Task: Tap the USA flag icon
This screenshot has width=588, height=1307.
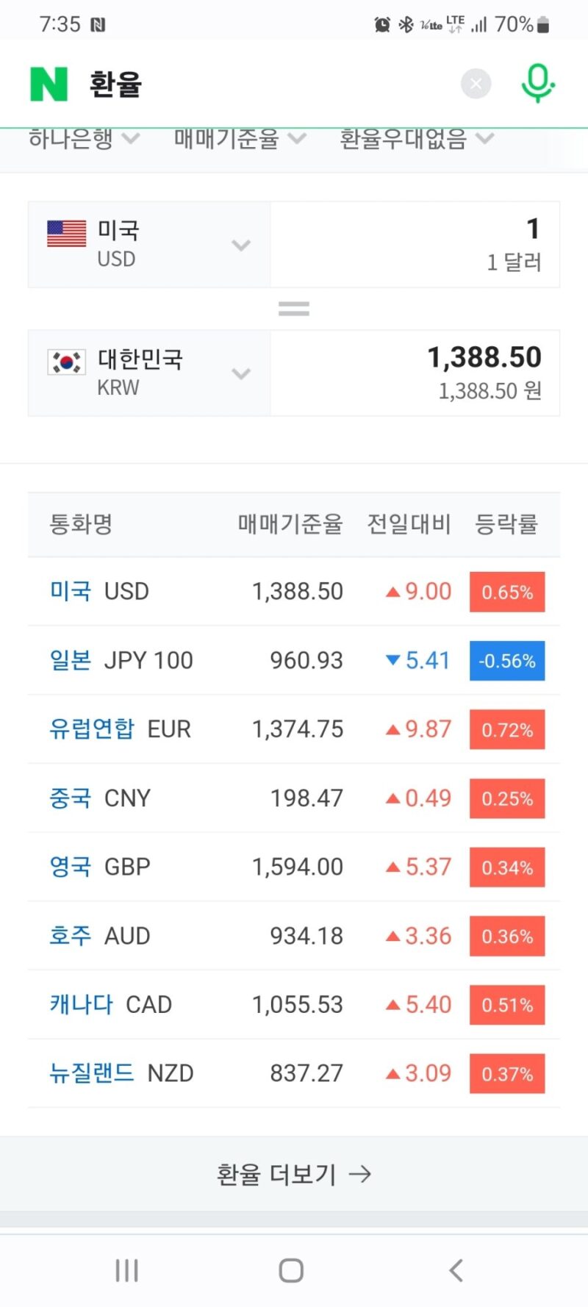Action: [66, 234]
